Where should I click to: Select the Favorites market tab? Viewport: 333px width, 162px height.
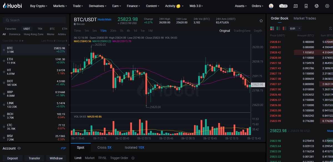11,29
